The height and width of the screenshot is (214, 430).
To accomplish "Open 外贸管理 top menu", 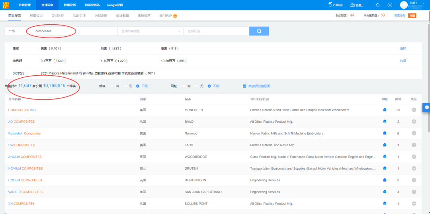I will tap(25, 5).
